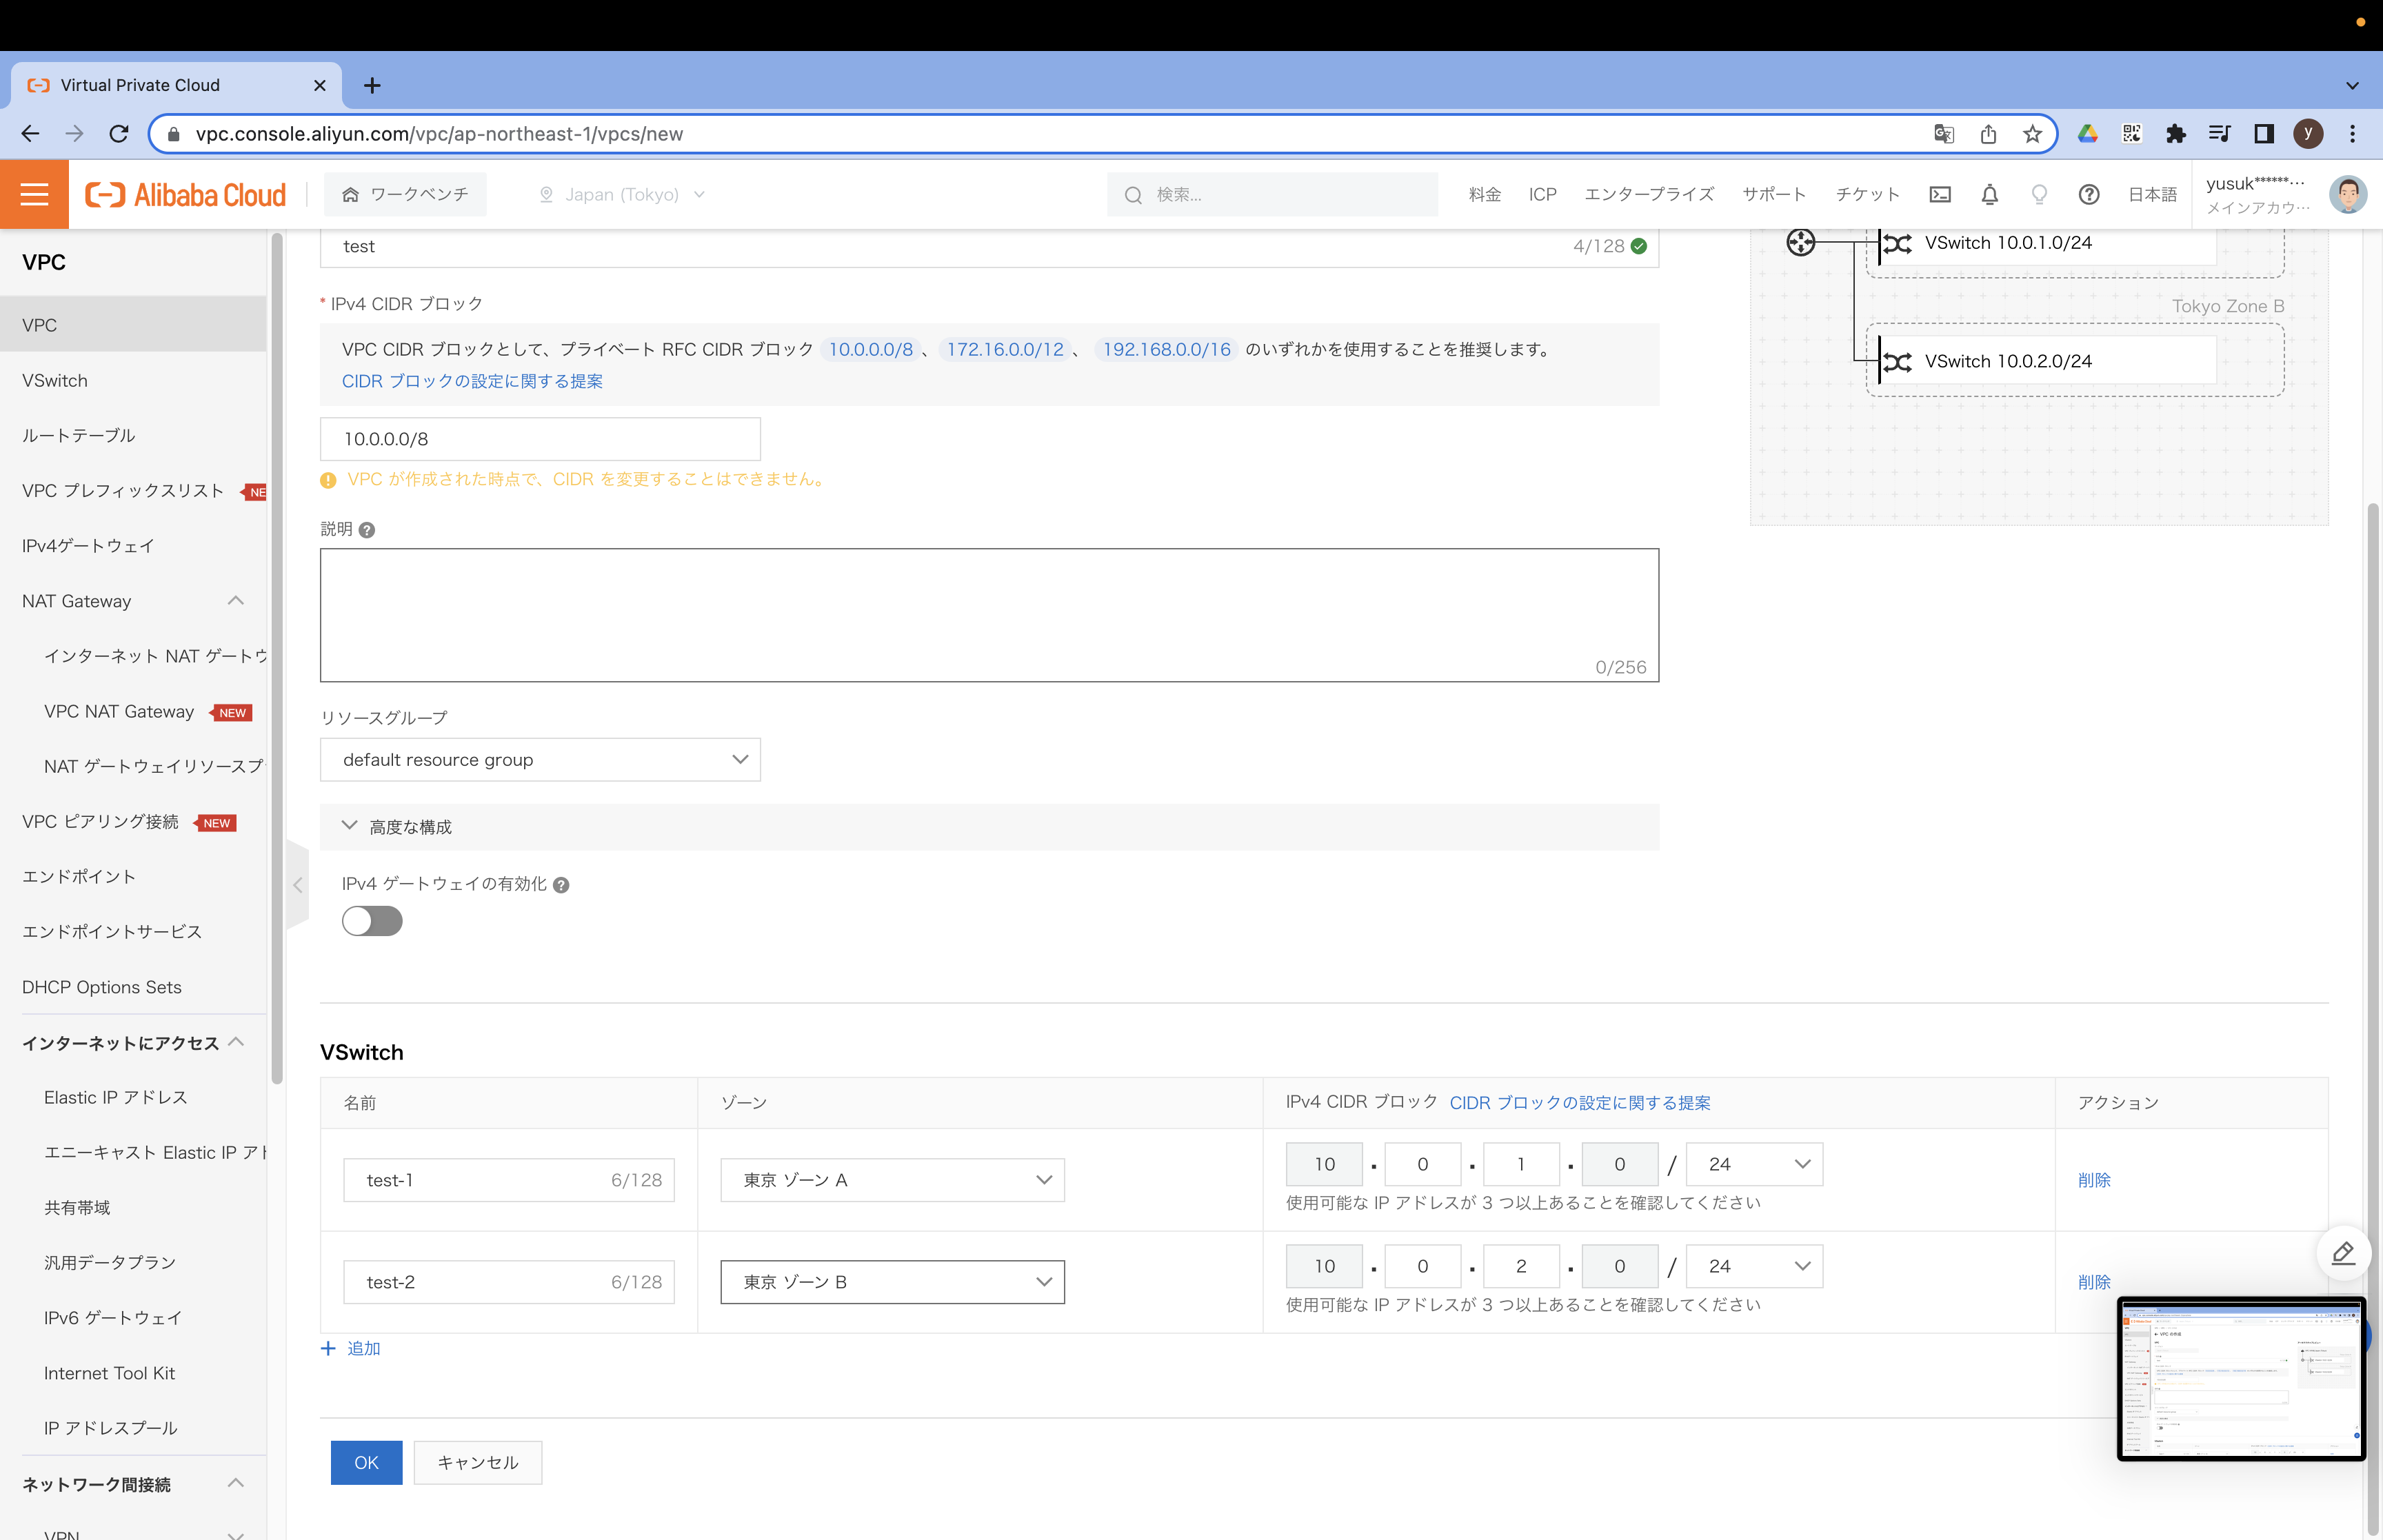Bookmark page with star icon
Screen dimensions: 2383x1540
[2032, 134]
